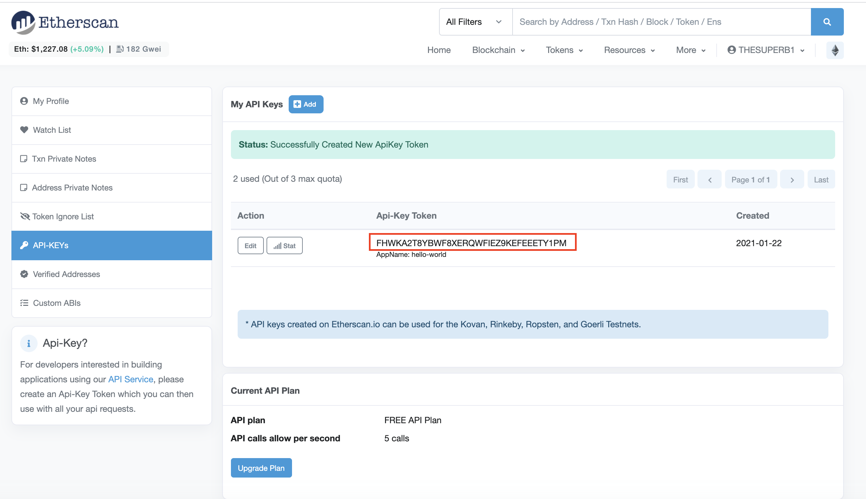Open Watch List with heart icon
The image size is (866, 499).
(51, 130)
